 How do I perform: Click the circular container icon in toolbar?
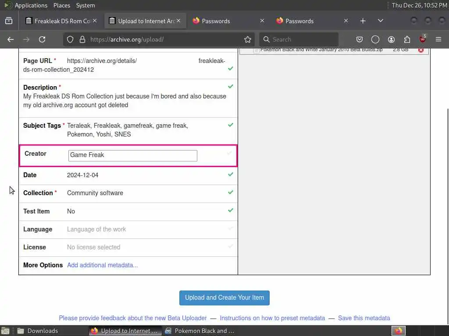375,39
